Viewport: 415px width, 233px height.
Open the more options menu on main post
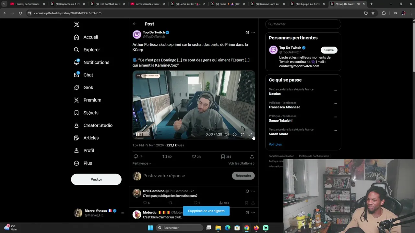[253, 32]
